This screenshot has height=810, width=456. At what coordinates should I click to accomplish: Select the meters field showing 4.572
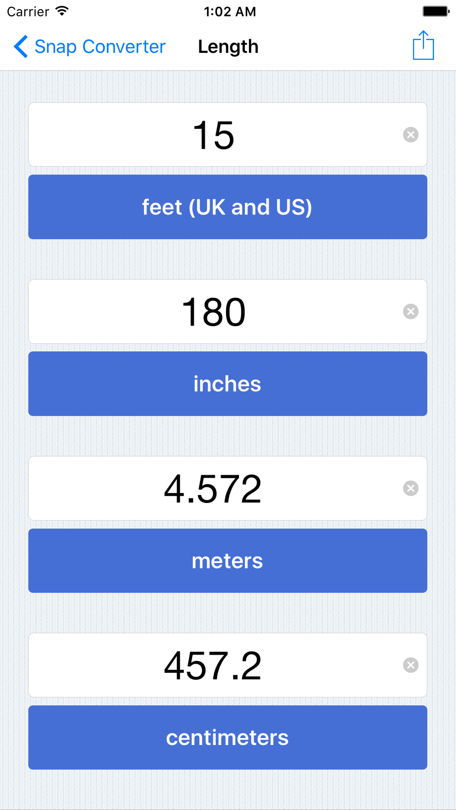pos(213,488)
